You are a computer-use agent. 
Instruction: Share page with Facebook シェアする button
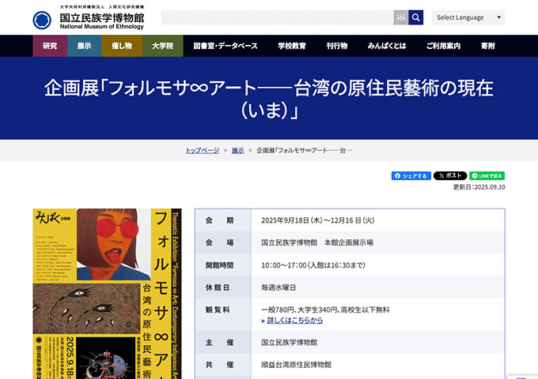(411, 176)
